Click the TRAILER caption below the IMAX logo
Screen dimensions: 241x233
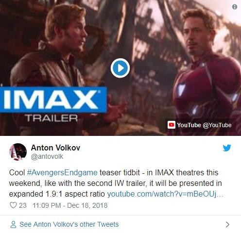pos(51,118)
